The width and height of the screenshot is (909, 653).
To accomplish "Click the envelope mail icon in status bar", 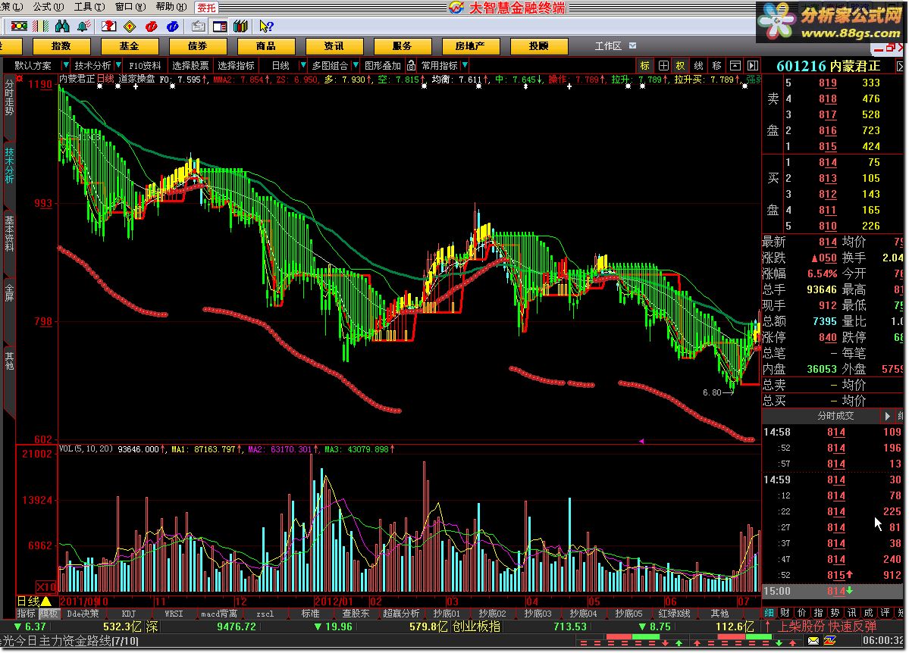I will [x=813, y=641].
